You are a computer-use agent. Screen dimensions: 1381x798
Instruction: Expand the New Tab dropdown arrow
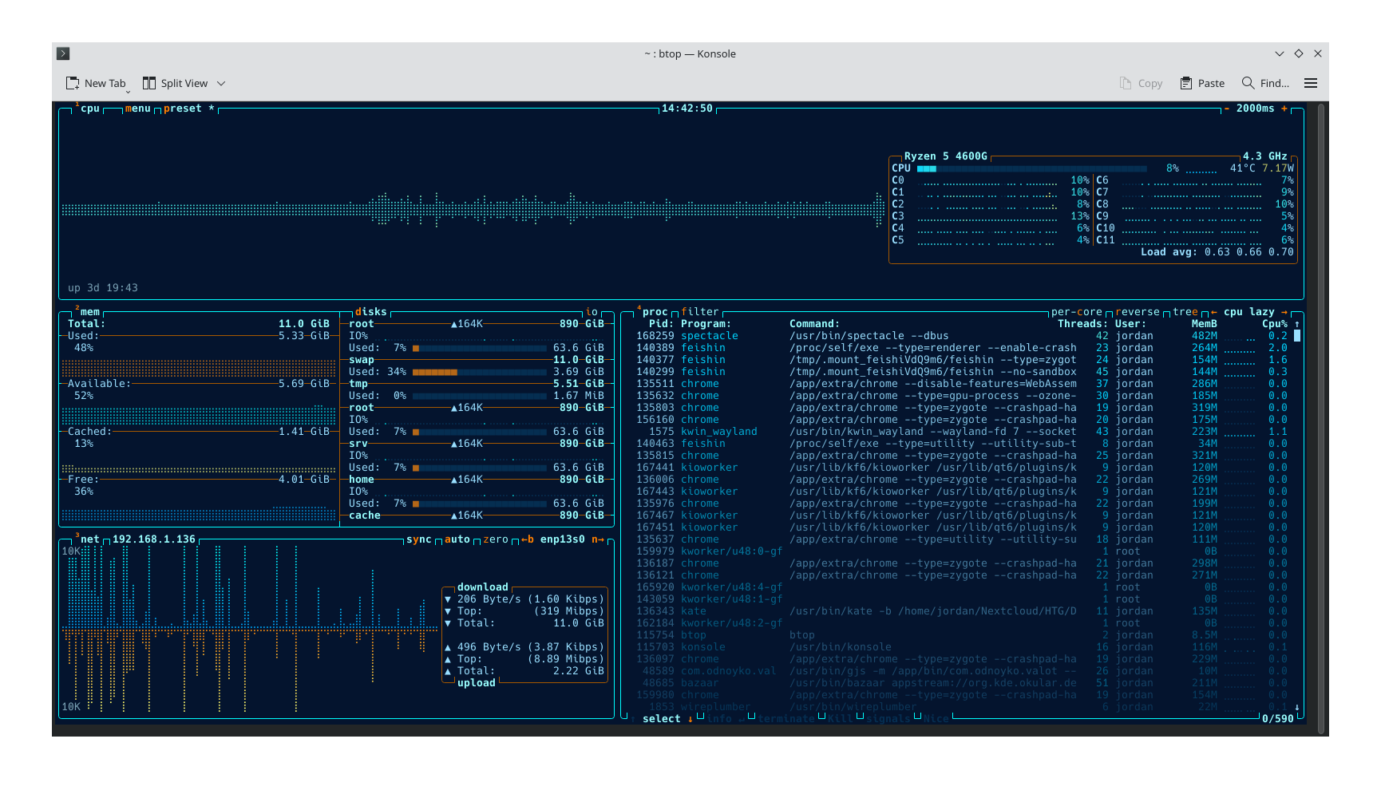click(x=128, y=91)
